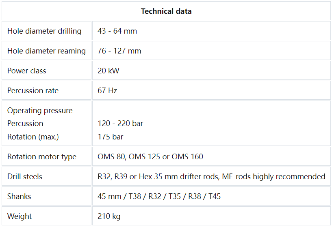Image resolution: width=332 pixels, height=227 pixels.
Task: Click the Drill steels label
Action: (25, 177)
